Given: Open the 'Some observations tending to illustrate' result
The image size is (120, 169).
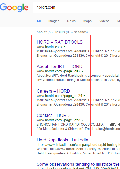Looking at the screenshot, I should point(78,164).
